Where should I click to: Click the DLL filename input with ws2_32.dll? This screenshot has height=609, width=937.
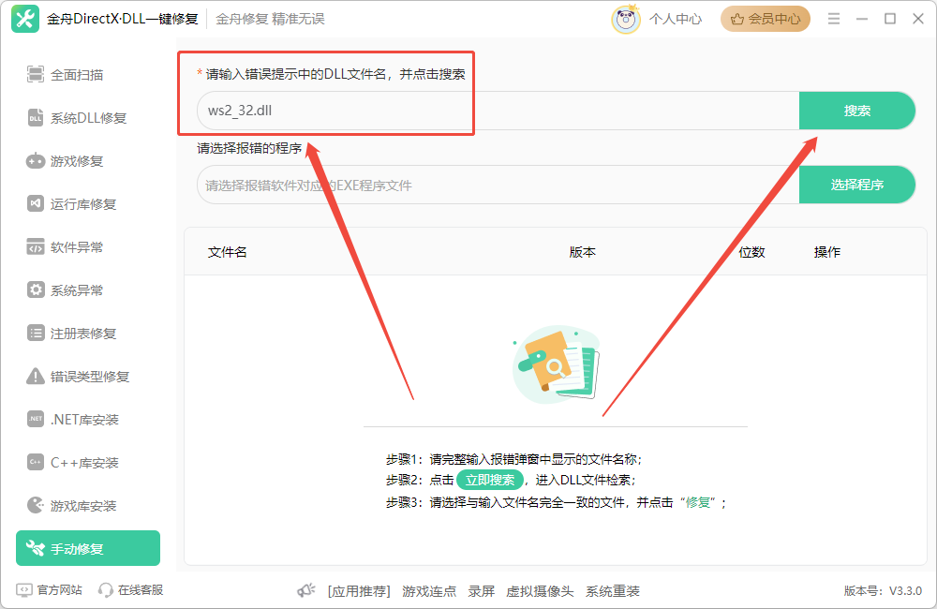498,111
